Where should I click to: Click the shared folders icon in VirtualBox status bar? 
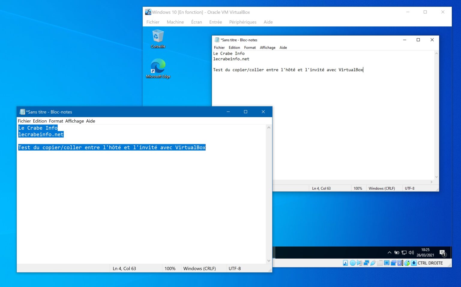point(380,263)
